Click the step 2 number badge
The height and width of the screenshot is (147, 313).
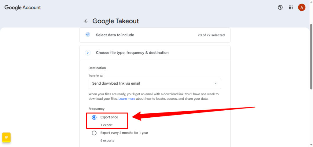click(x=88, y=53)
